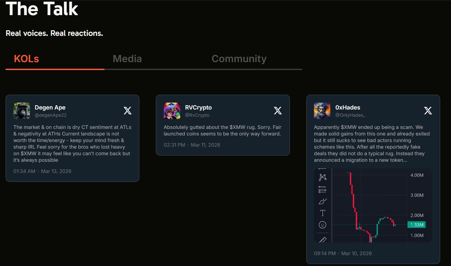This screenshot has height=266, width=451.
Task: Open the Community tab
Action: coord(239,59)
